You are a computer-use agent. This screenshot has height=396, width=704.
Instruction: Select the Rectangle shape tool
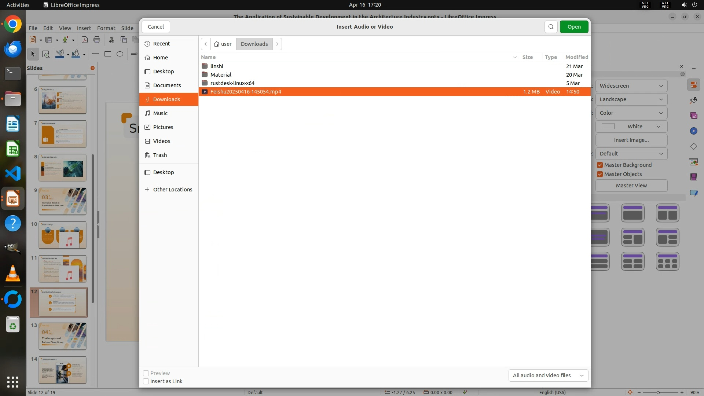pos(107,54)
